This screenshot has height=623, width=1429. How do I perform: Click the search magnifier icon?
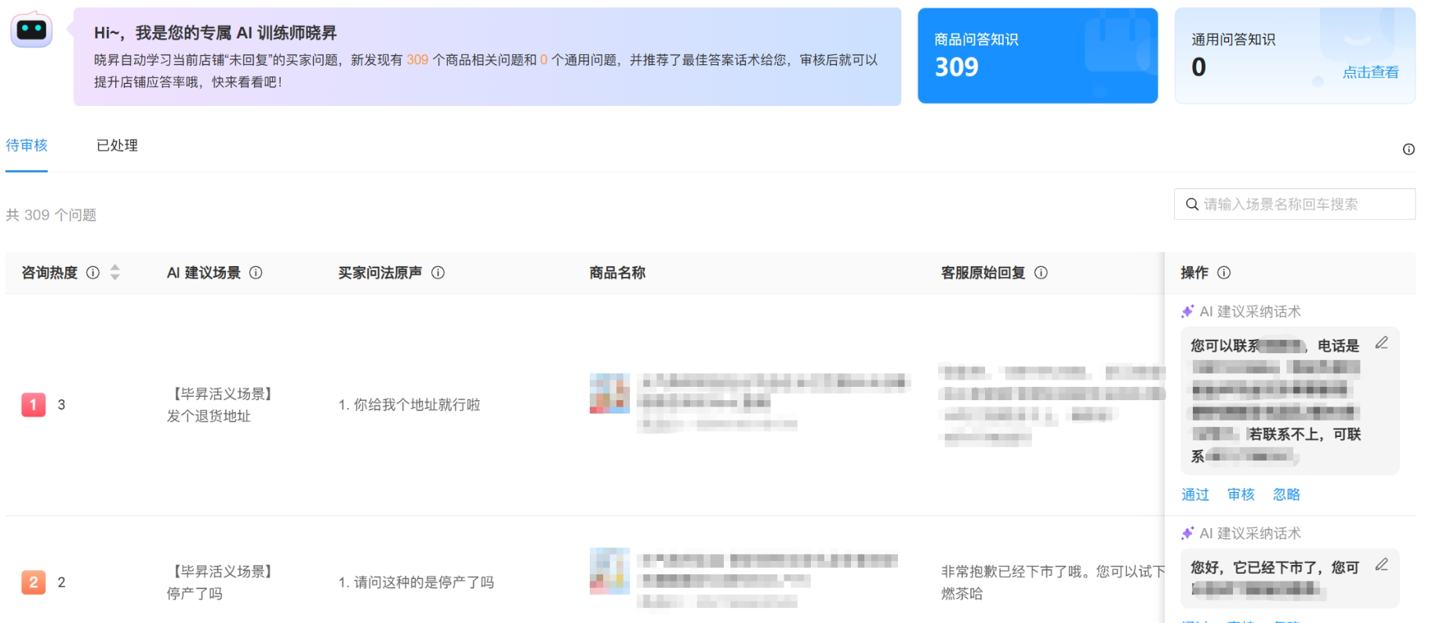tap(1192, 204)
